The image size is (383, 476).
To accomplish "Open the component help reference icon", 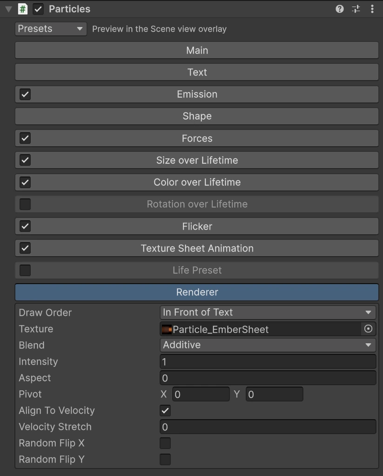I will (x=340, y=9).
